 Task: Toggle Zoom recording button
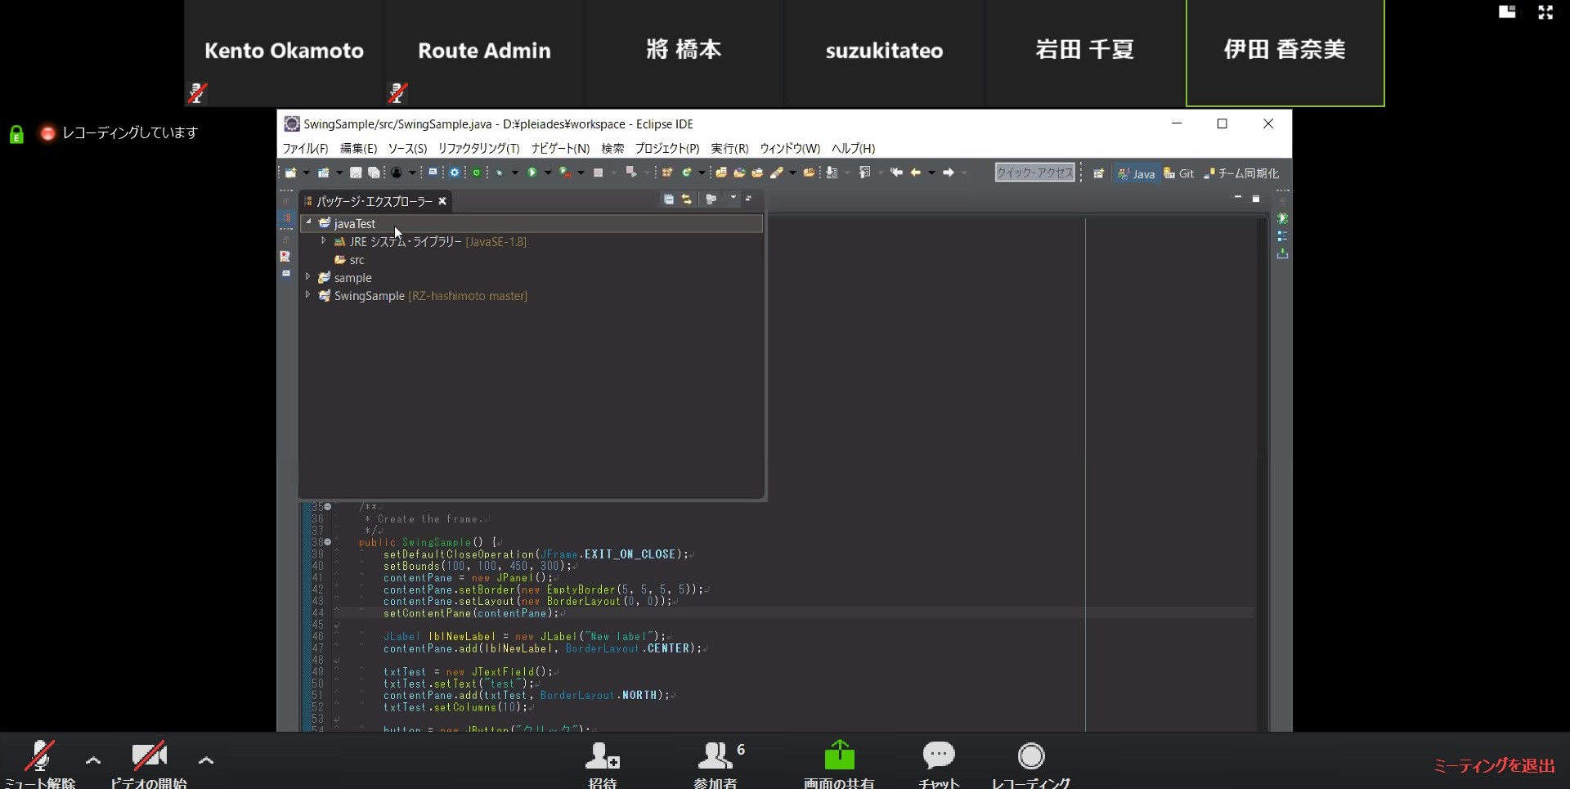coord(1031,764)
